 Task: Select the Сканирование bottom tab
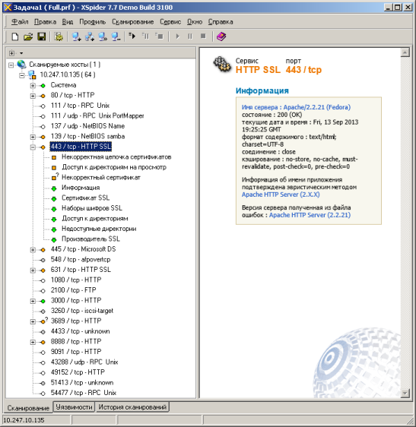pyautogui.click(x=28, y=408)
